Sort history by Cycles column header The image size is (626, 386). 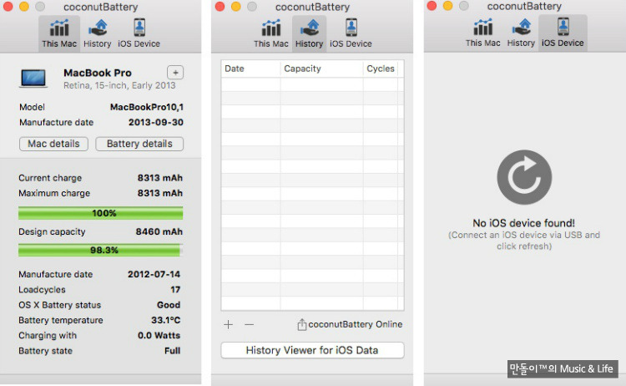(x=381, y=69)
